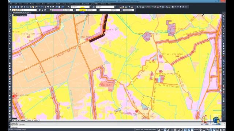The width and height of the screenshot is (234, 131).
Task: Expand the color control dropdown arrow
Action: [74, 10]
